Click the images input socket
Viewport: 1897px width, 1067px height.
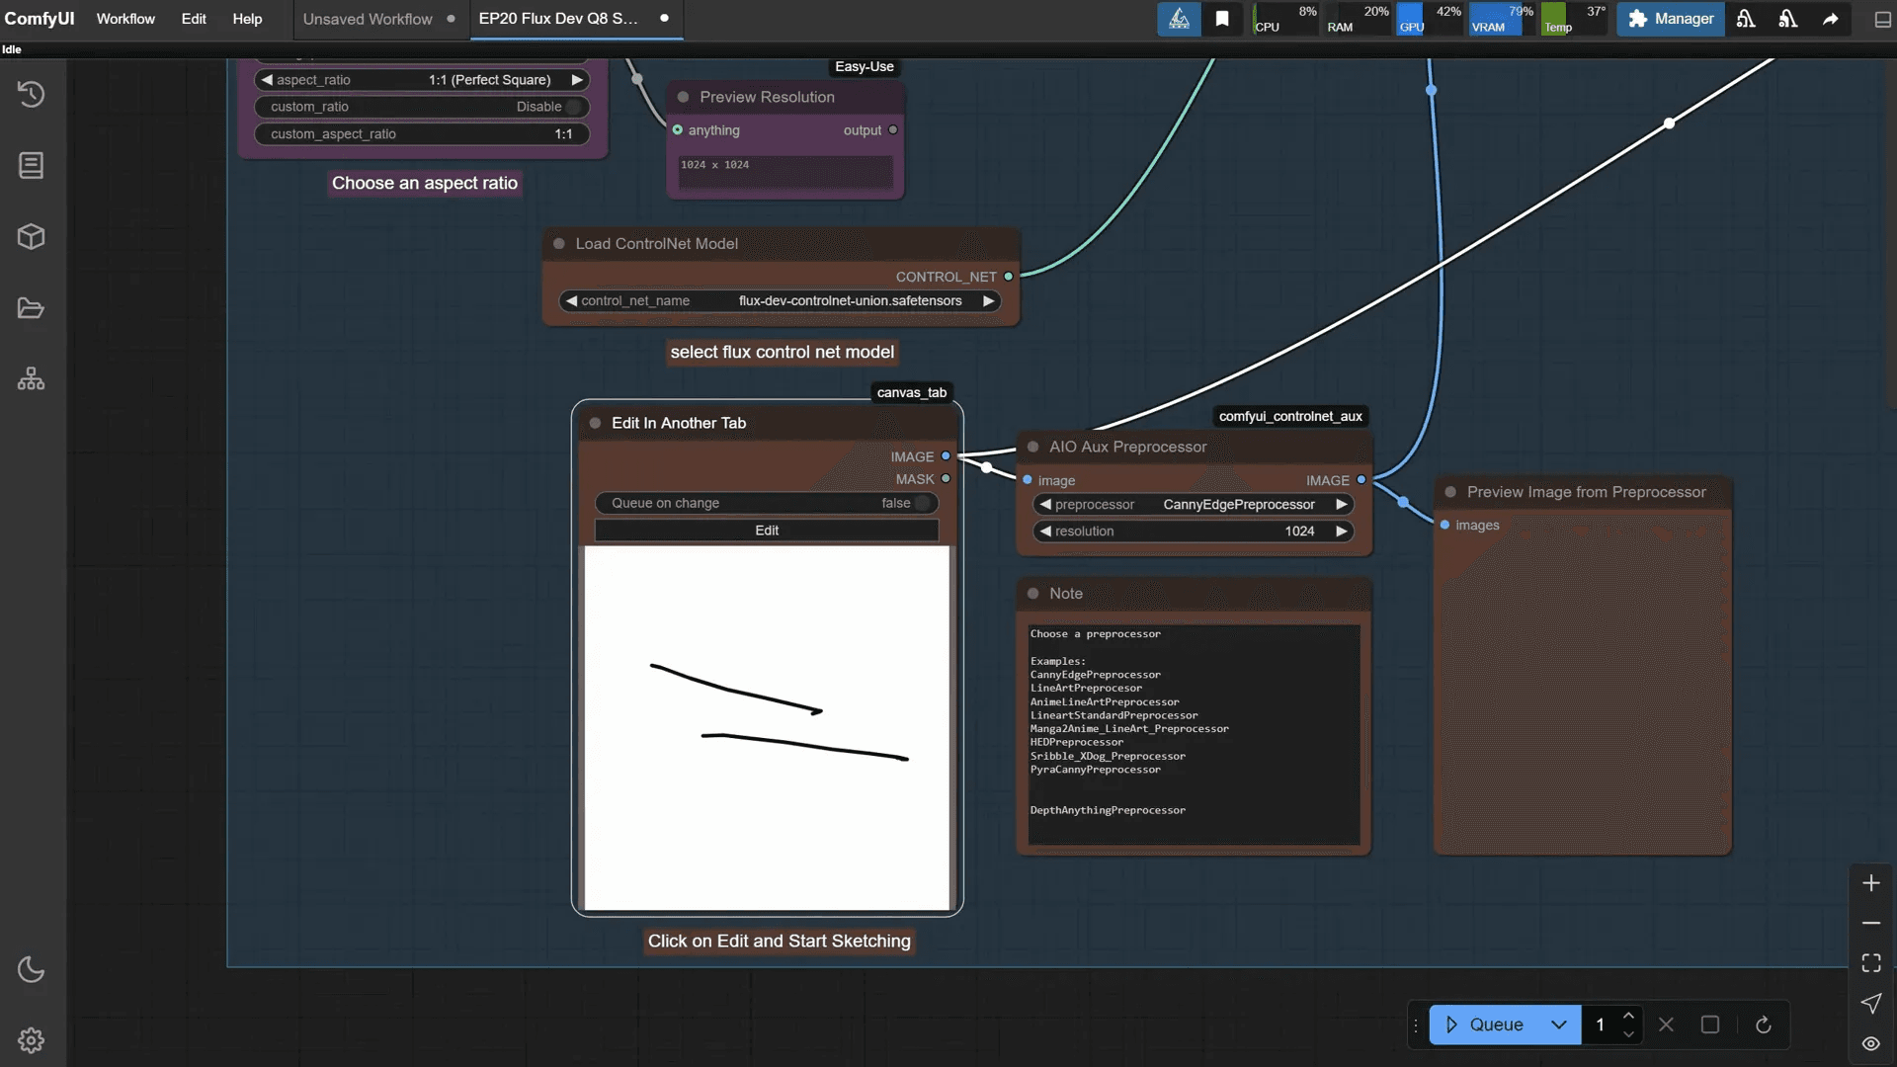pyautogui.click(x=1445, y=526)
